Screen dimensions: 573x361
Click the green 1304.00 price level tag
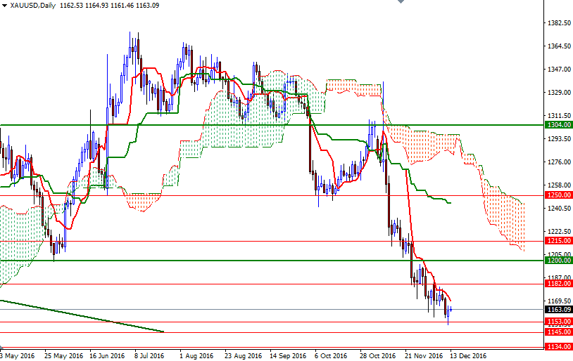558,125
